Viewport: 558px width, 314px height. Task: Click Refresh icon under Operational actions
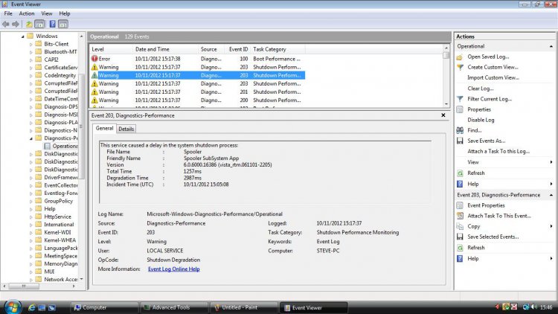pyautogui.click(x=460, y=173)
